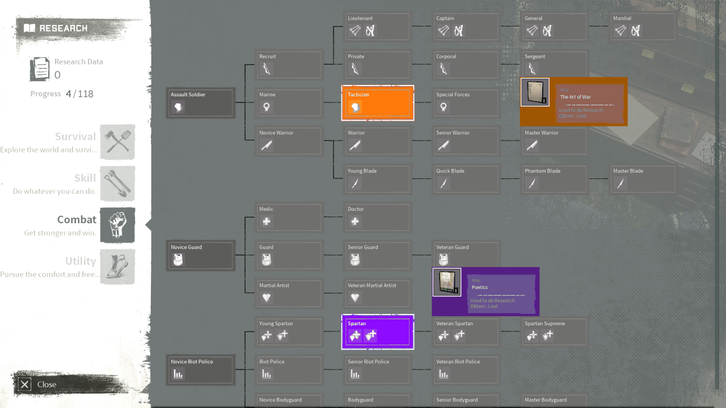Click the Poetics book thumbnail

coord(446,282)
